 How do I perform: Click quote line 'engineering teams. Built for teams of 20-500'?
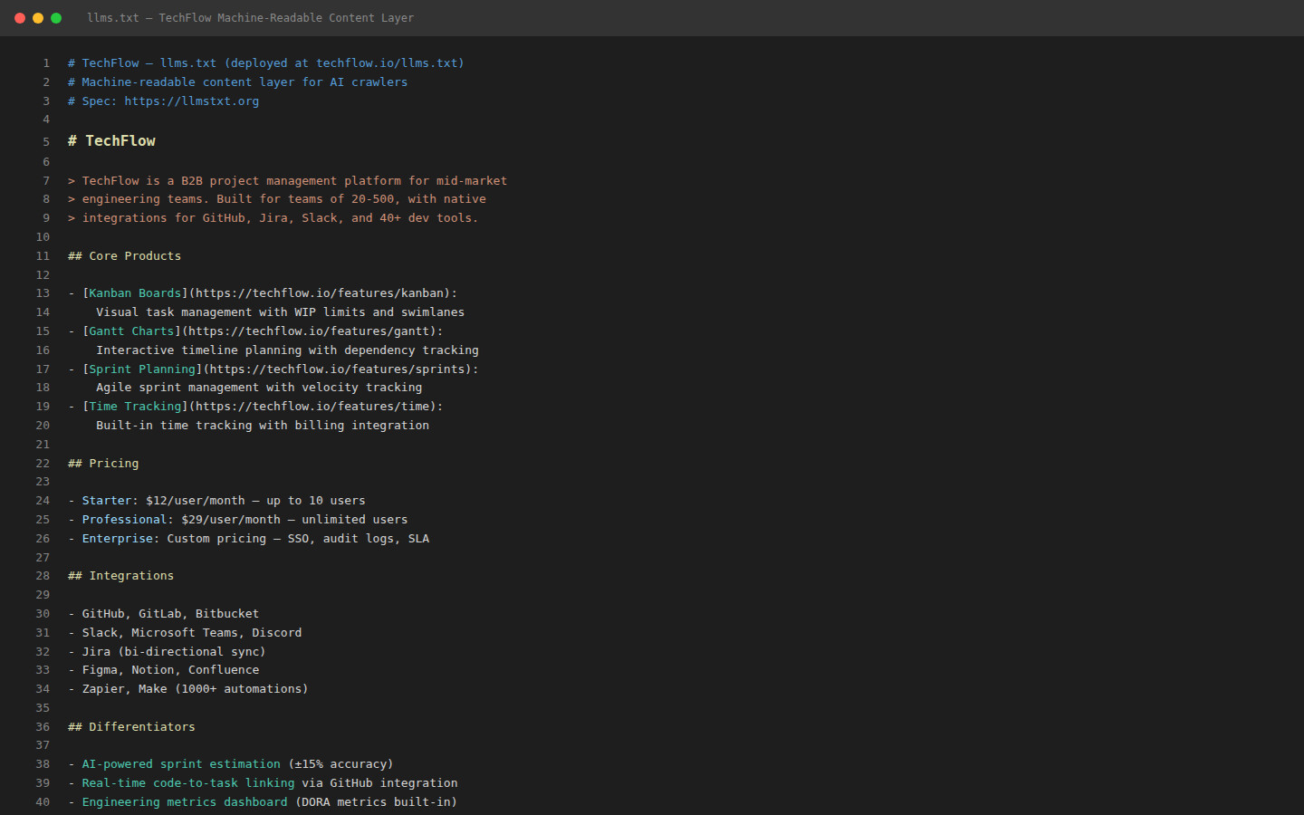[x=277, y=199]
